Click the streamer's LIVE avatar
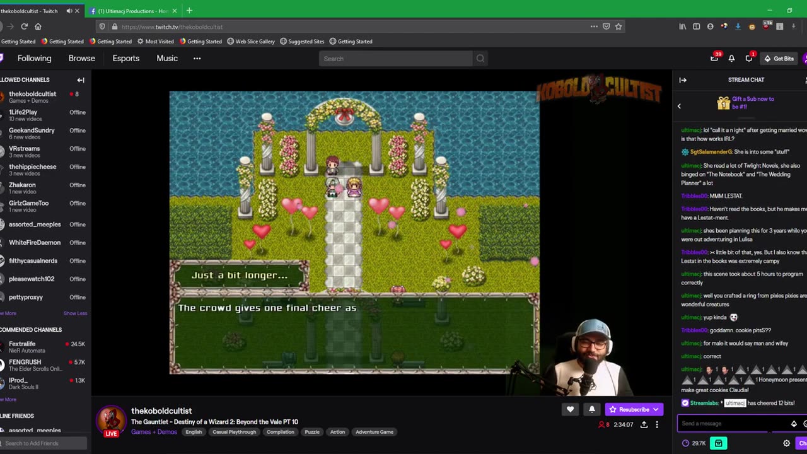Viewport: 807px width, 454px height. 111,422
